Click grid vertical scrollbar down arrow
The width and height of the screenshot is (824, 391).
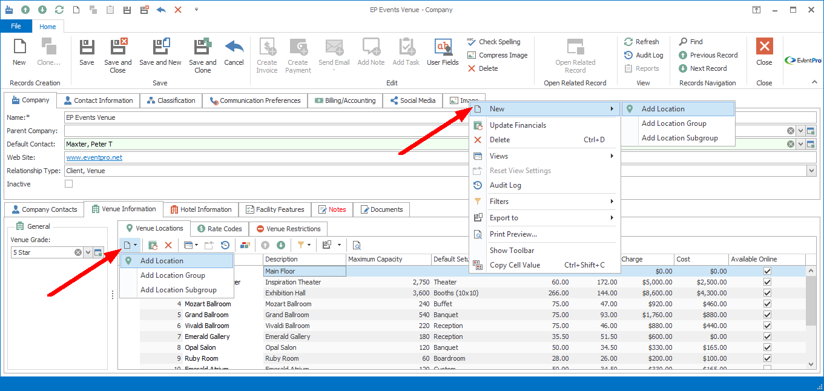811,364
